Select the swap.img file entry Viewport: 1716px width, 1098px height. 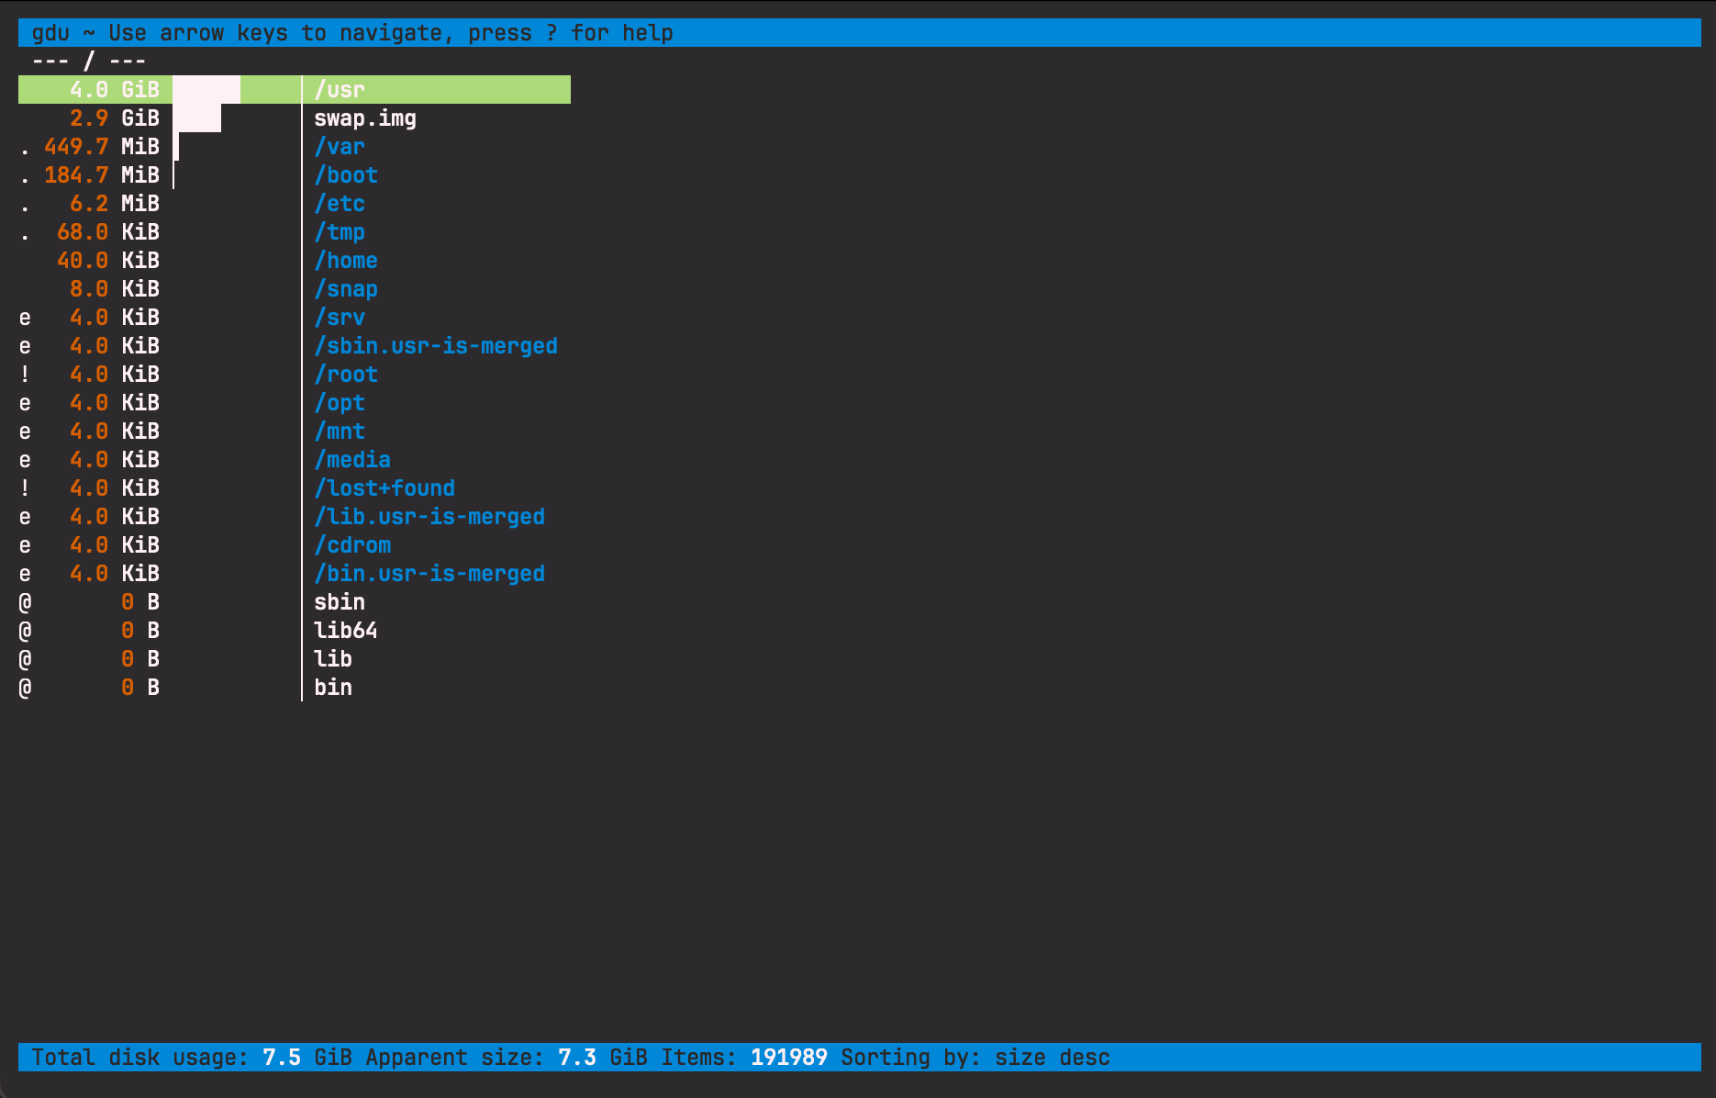(364, 118)
